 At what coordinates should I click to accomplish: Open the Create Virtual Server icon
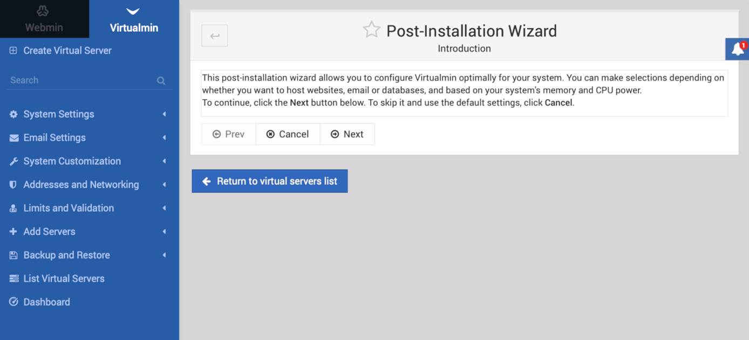12,51
